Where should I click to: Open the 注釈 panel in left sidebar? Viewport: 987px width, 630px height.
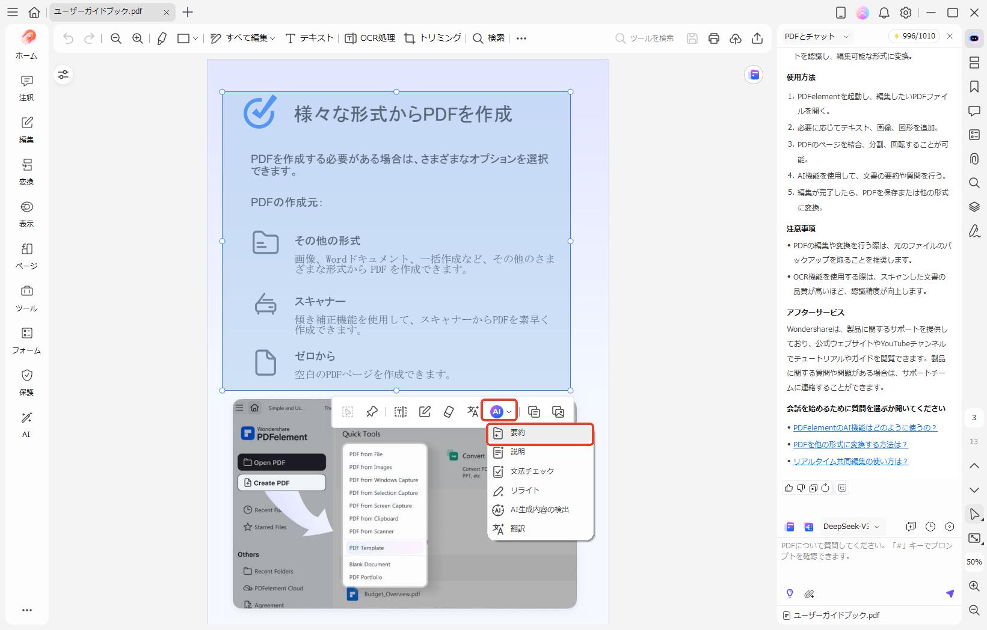pos(26,88)
